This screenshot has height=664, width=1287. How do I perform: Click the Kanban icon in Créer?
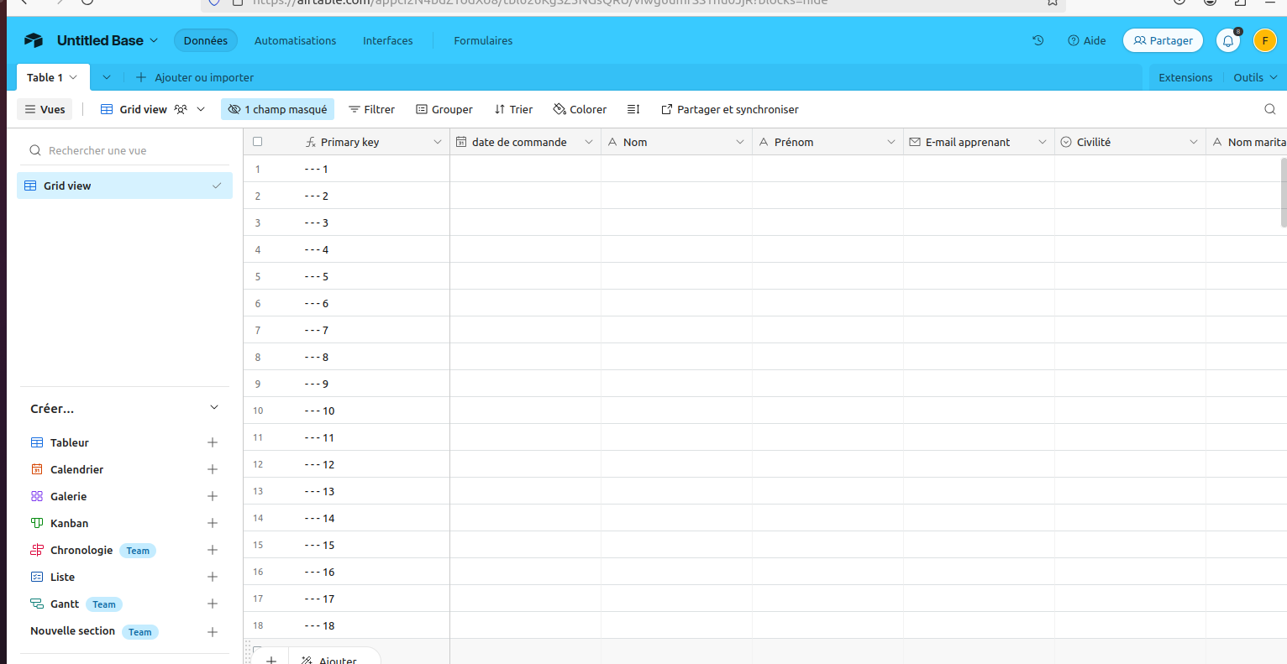37,523
